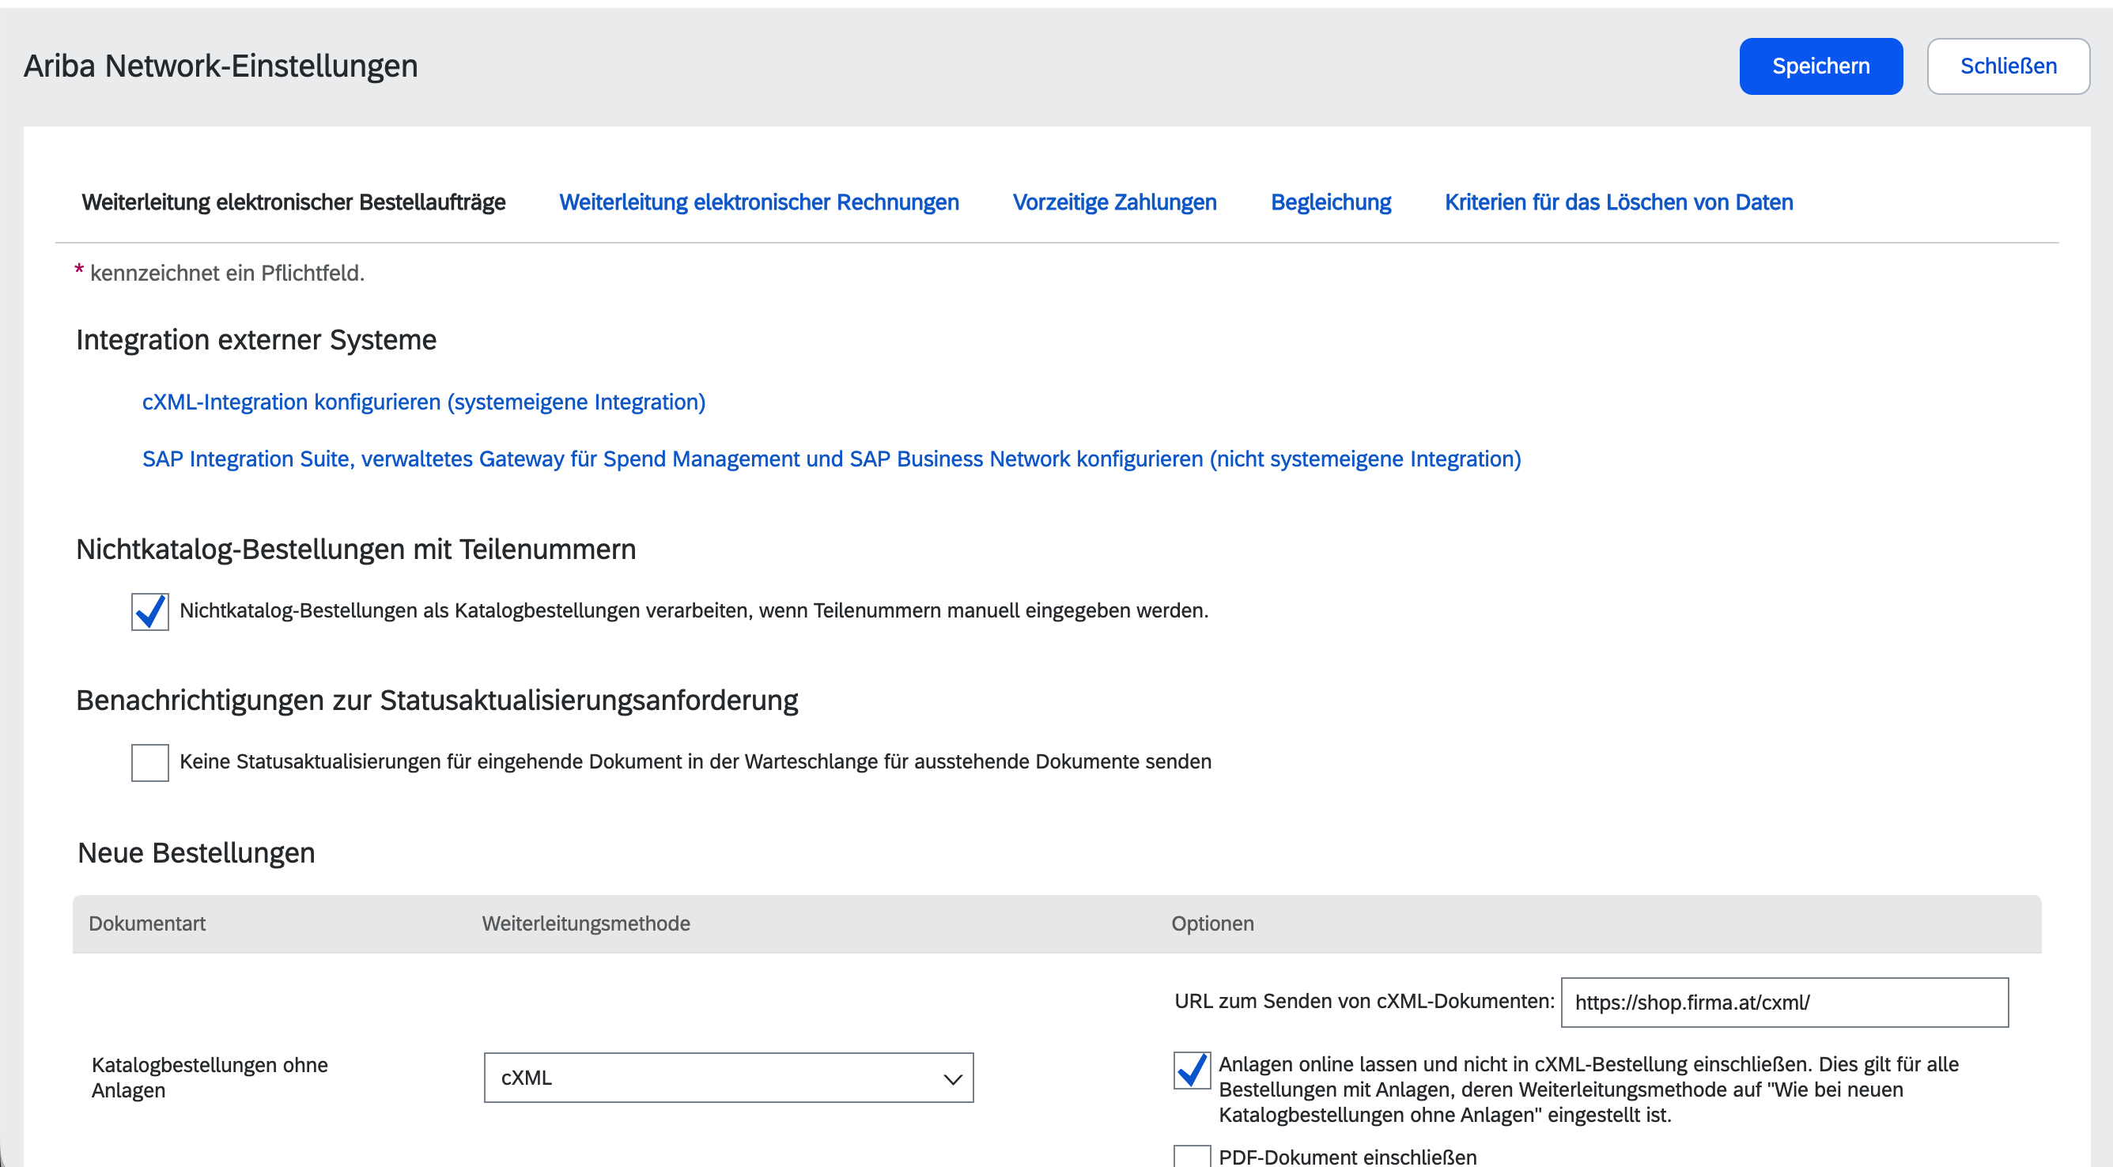Click the Optionen column header
Viewport: 2113px width, 1167px height.
[1212, 923]
